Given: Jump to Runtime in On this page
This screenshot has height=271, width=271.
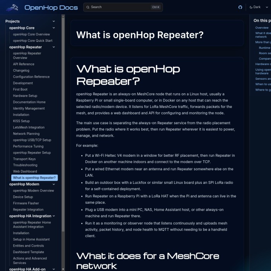Looking at the screenshot, I should pos(265,48).
